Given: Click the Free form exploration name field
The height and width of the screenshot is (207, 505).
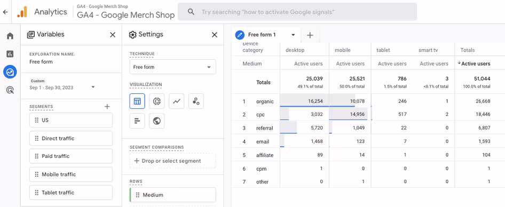Looking at the screenshot, I should (41, 62).
